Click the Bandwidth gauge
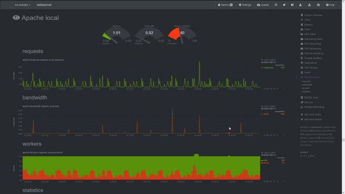This screenshot has height=194, width=345. coord(149,34)
